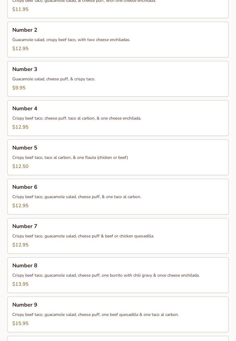Open the Number 7 item heading
The image size is (236, 341).
tap(25, 226)
